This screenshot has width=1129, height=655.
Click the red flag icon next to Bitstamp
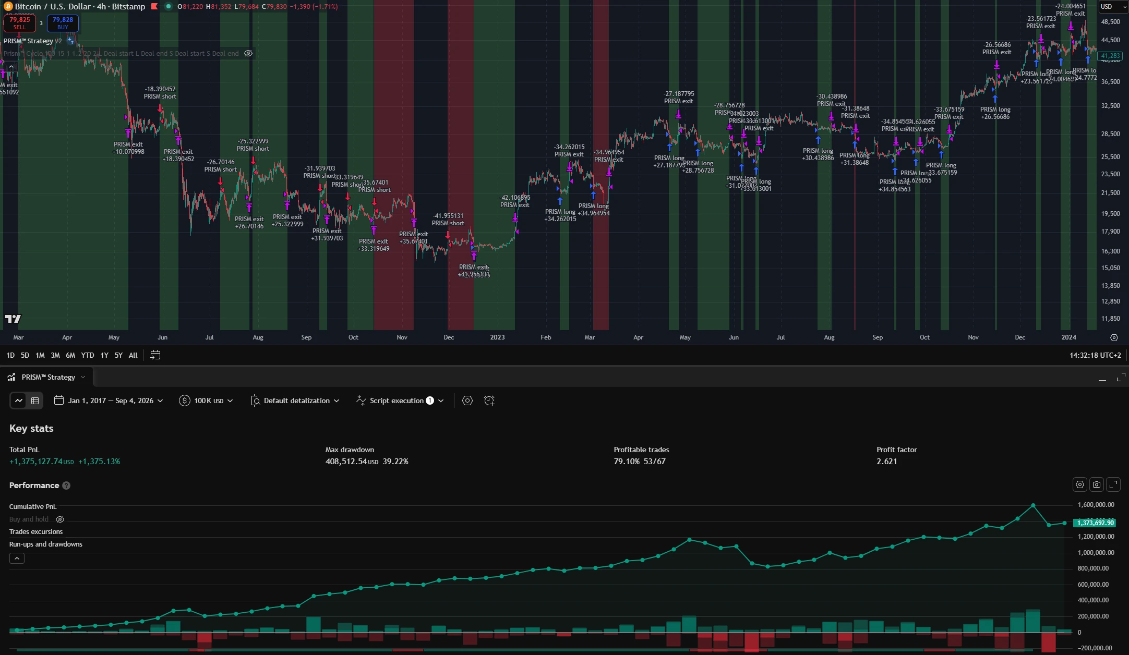tap(154, 7)
